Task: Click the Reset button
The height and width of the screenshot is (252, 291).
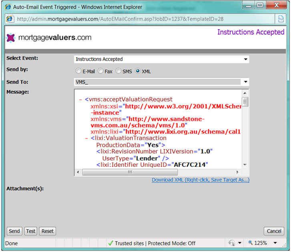Action: tap(48, 231)
